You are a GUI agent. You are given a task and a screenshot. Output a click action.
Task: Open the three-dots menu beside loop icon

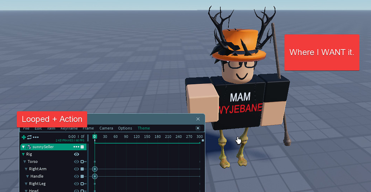coord(36,137)
